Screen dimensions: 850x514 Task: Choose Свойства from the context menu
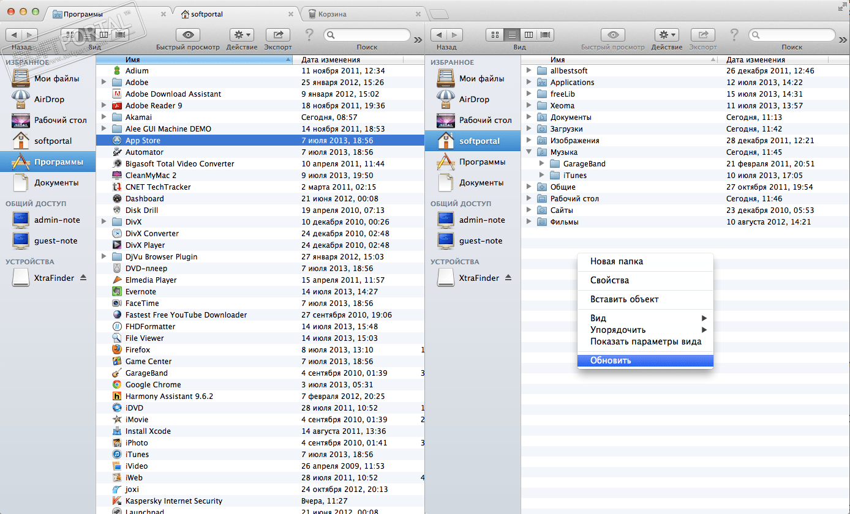[645, 280]
